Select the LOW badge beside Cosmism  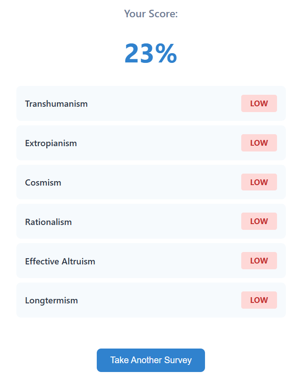(x=259, y=182)
